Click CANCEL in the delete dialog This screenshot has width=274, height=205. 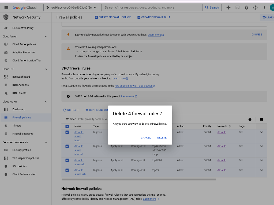click(x=146, y=137)
